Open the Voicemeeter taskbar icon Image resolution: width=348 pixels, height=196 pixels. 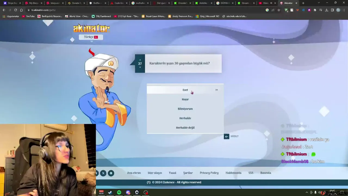[101, 192]
